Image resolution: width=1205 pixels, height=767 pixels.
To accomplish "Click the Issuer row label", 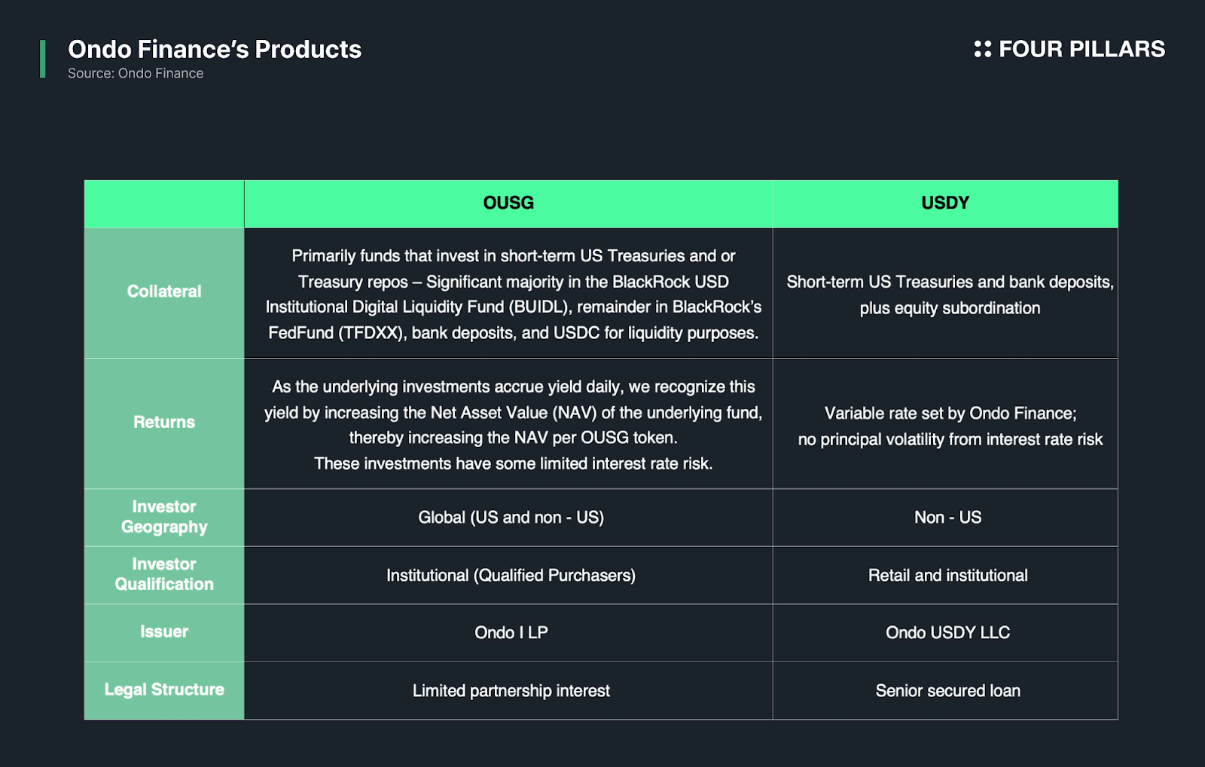I will 164,632.
